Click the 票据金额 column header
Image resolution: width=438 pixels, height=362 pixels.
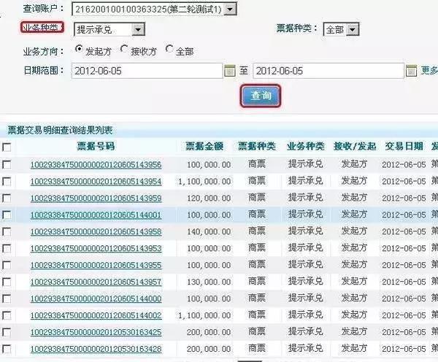[x=204, y=146]
